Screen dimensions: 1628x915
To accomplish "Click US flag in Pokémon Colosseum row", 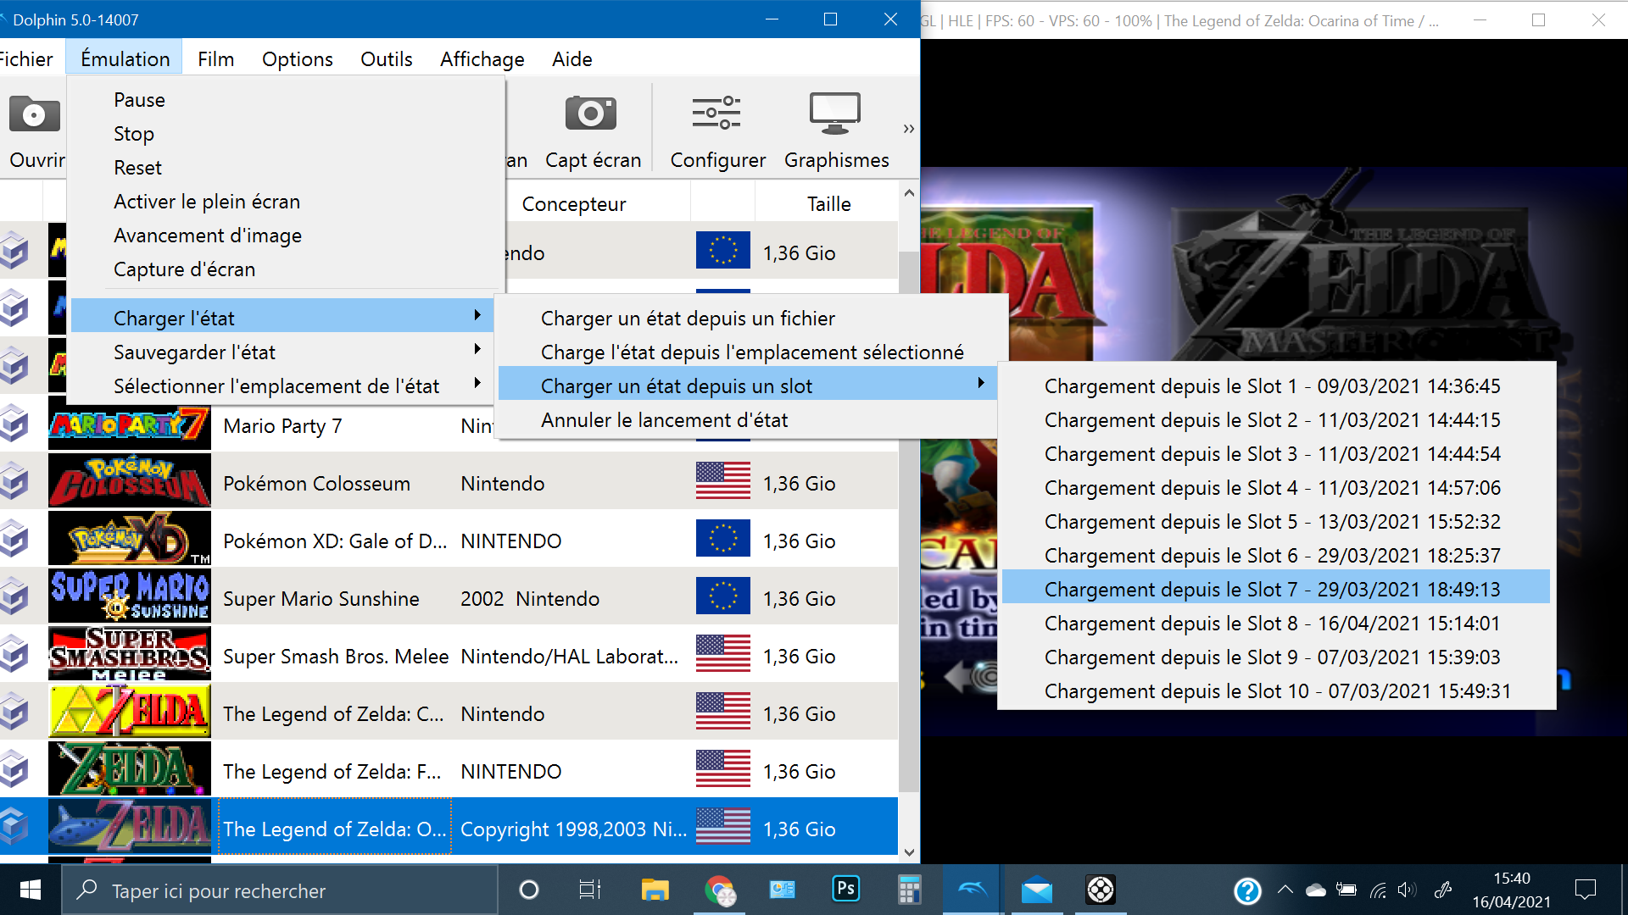I will (x=723, y=481).
